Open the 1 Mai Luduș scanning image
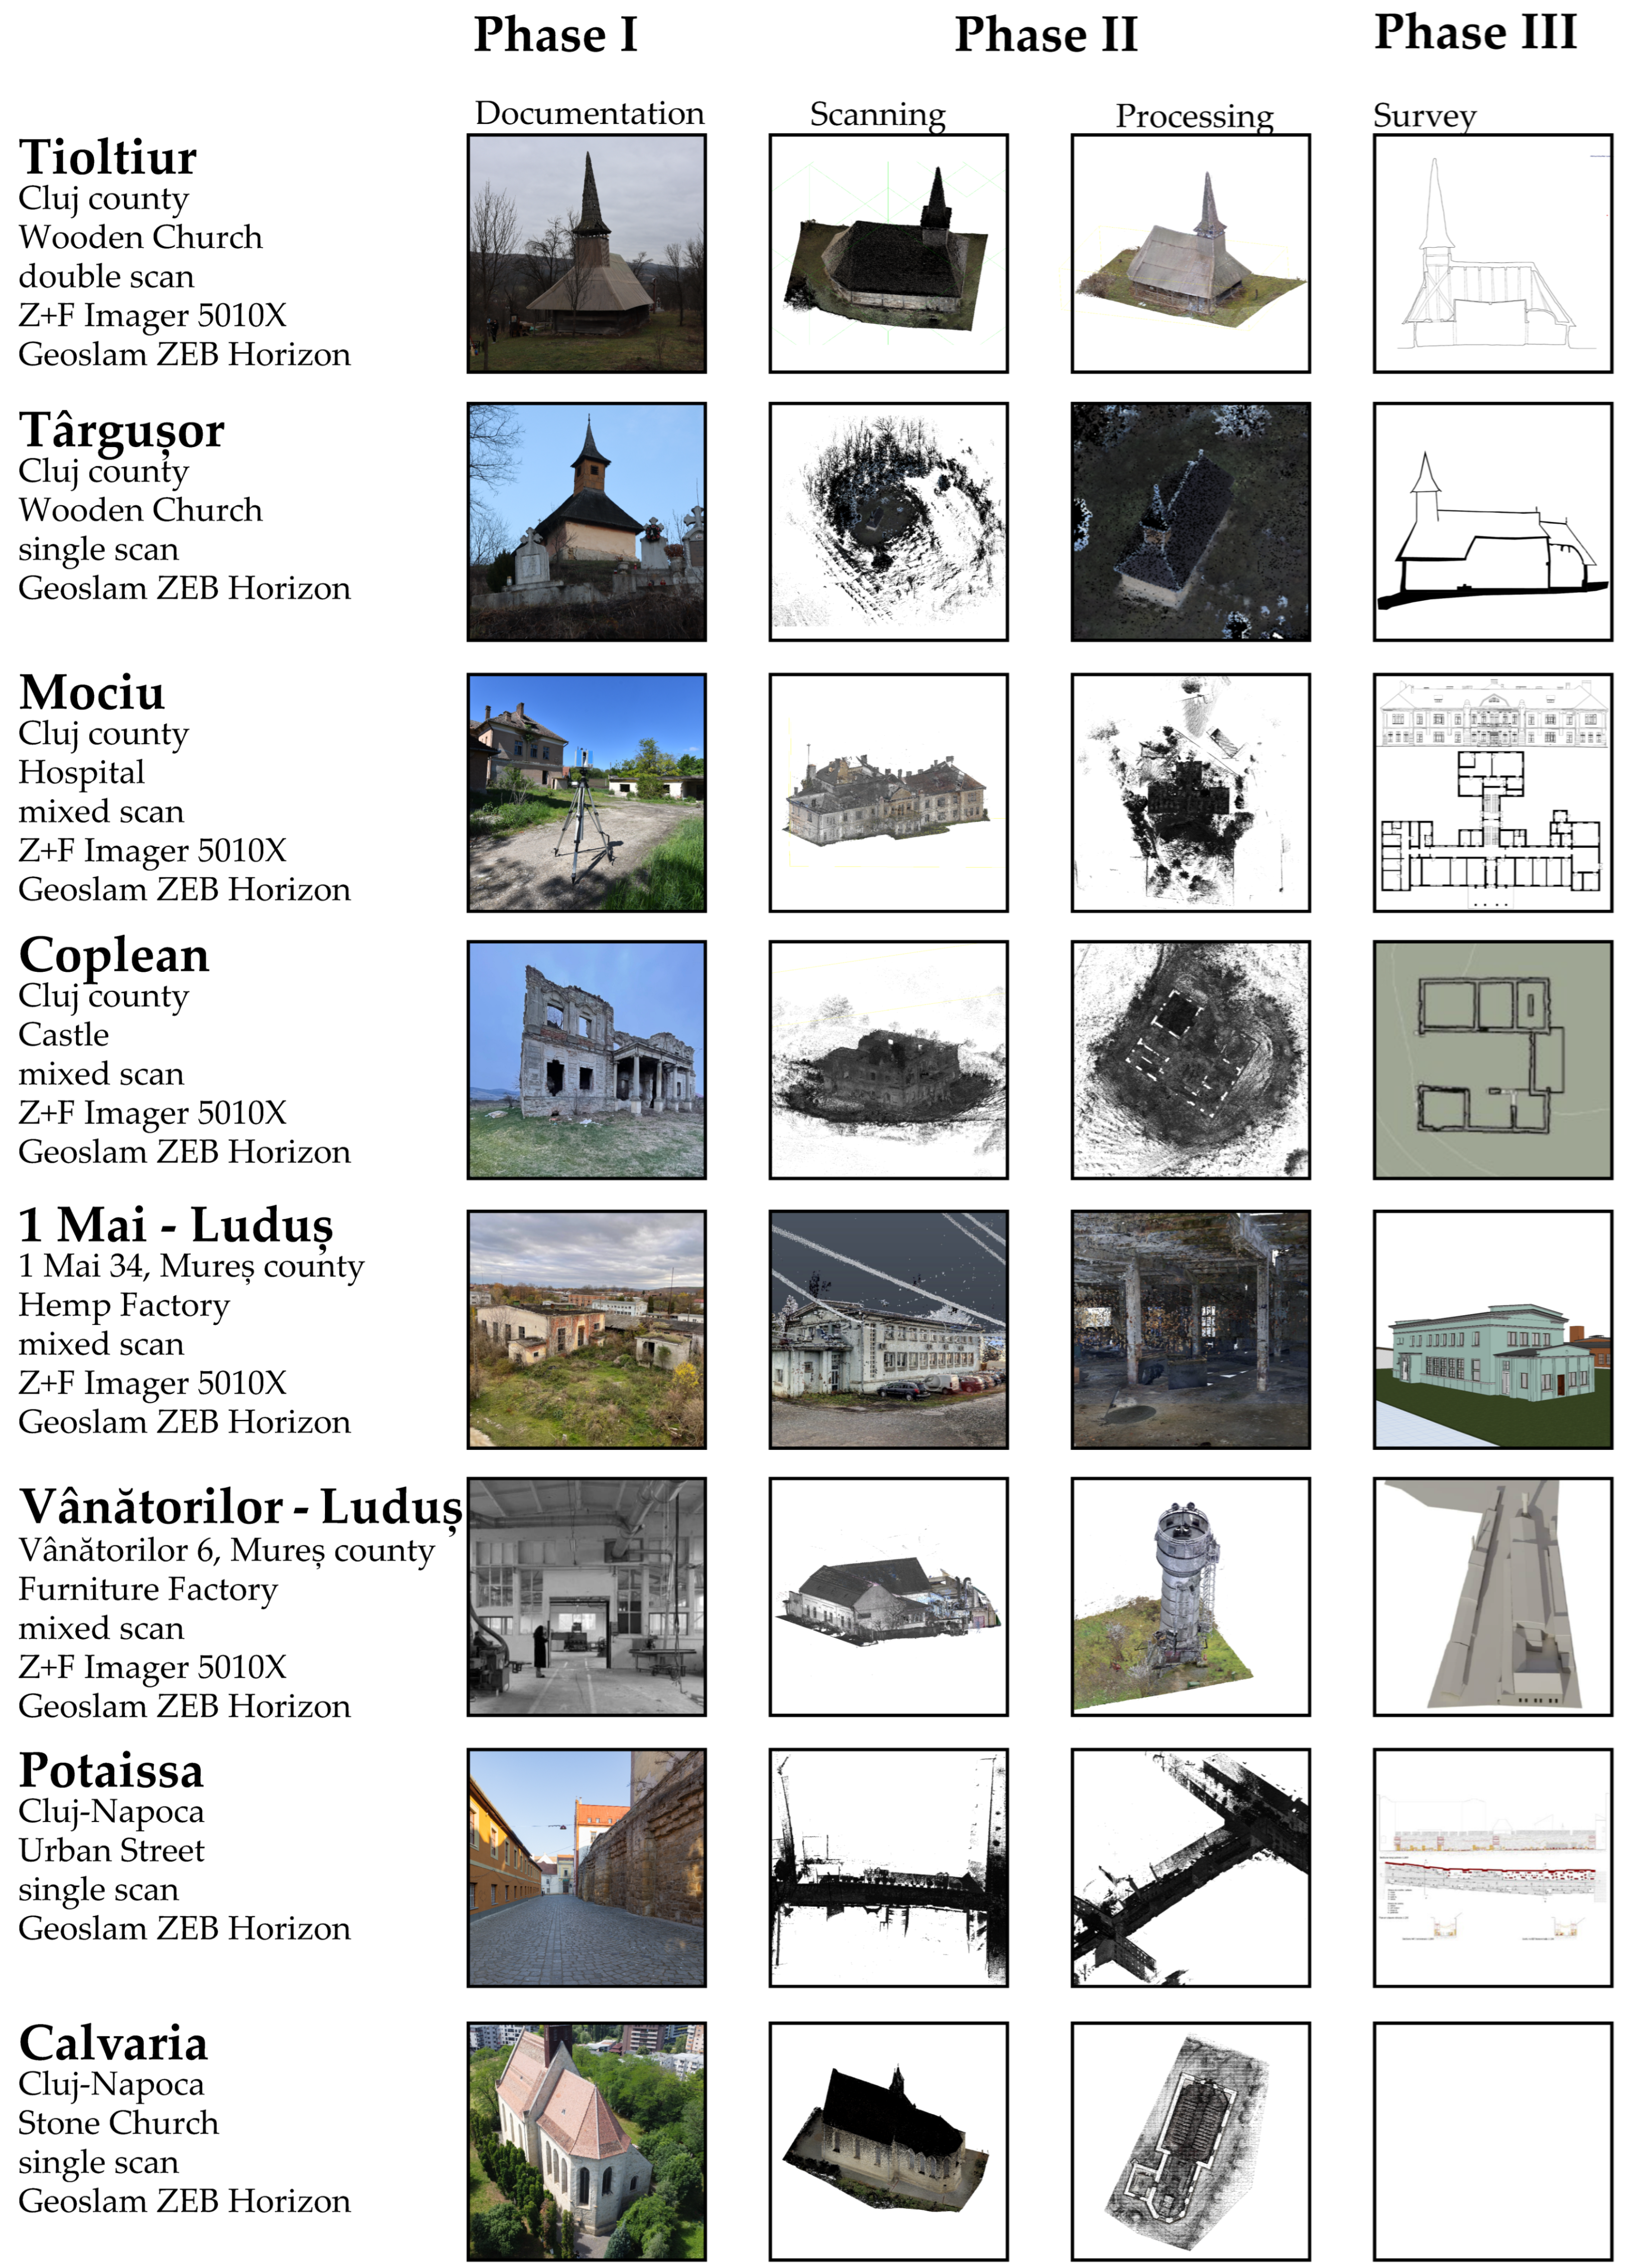Viewport: 1625px width, 2268px height. click(x=888, y=1329)
